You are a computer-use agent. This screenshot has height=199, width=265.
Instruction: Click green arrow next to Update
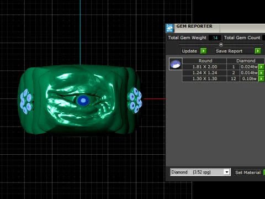click(203, 51)
